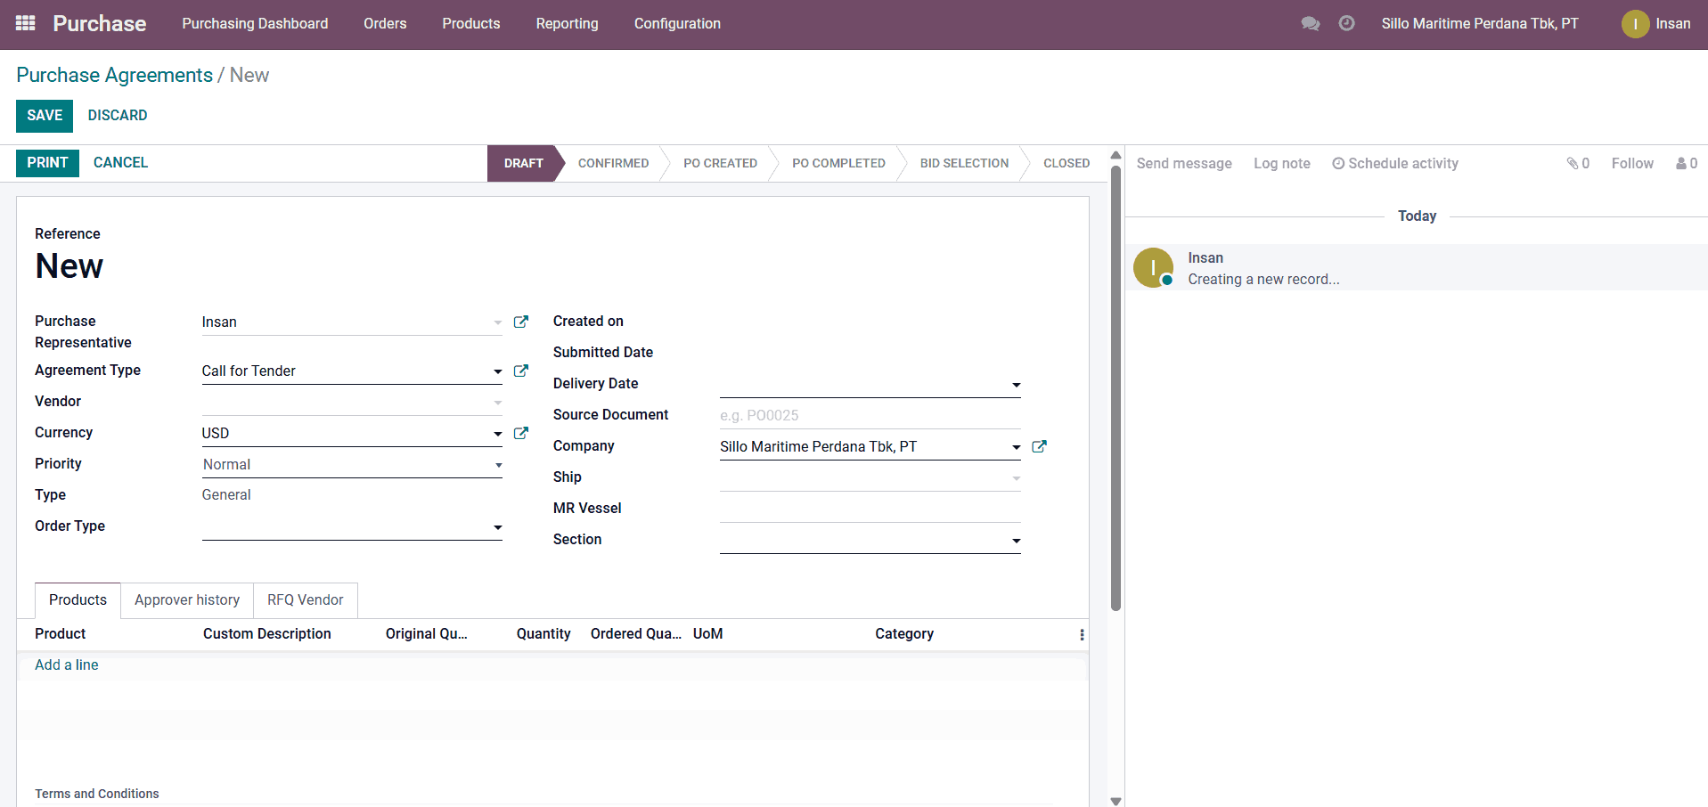Expand the Order Type dropdown
Image resolution: width=1708 pixels, height=807 pixels.
[497, 528]
